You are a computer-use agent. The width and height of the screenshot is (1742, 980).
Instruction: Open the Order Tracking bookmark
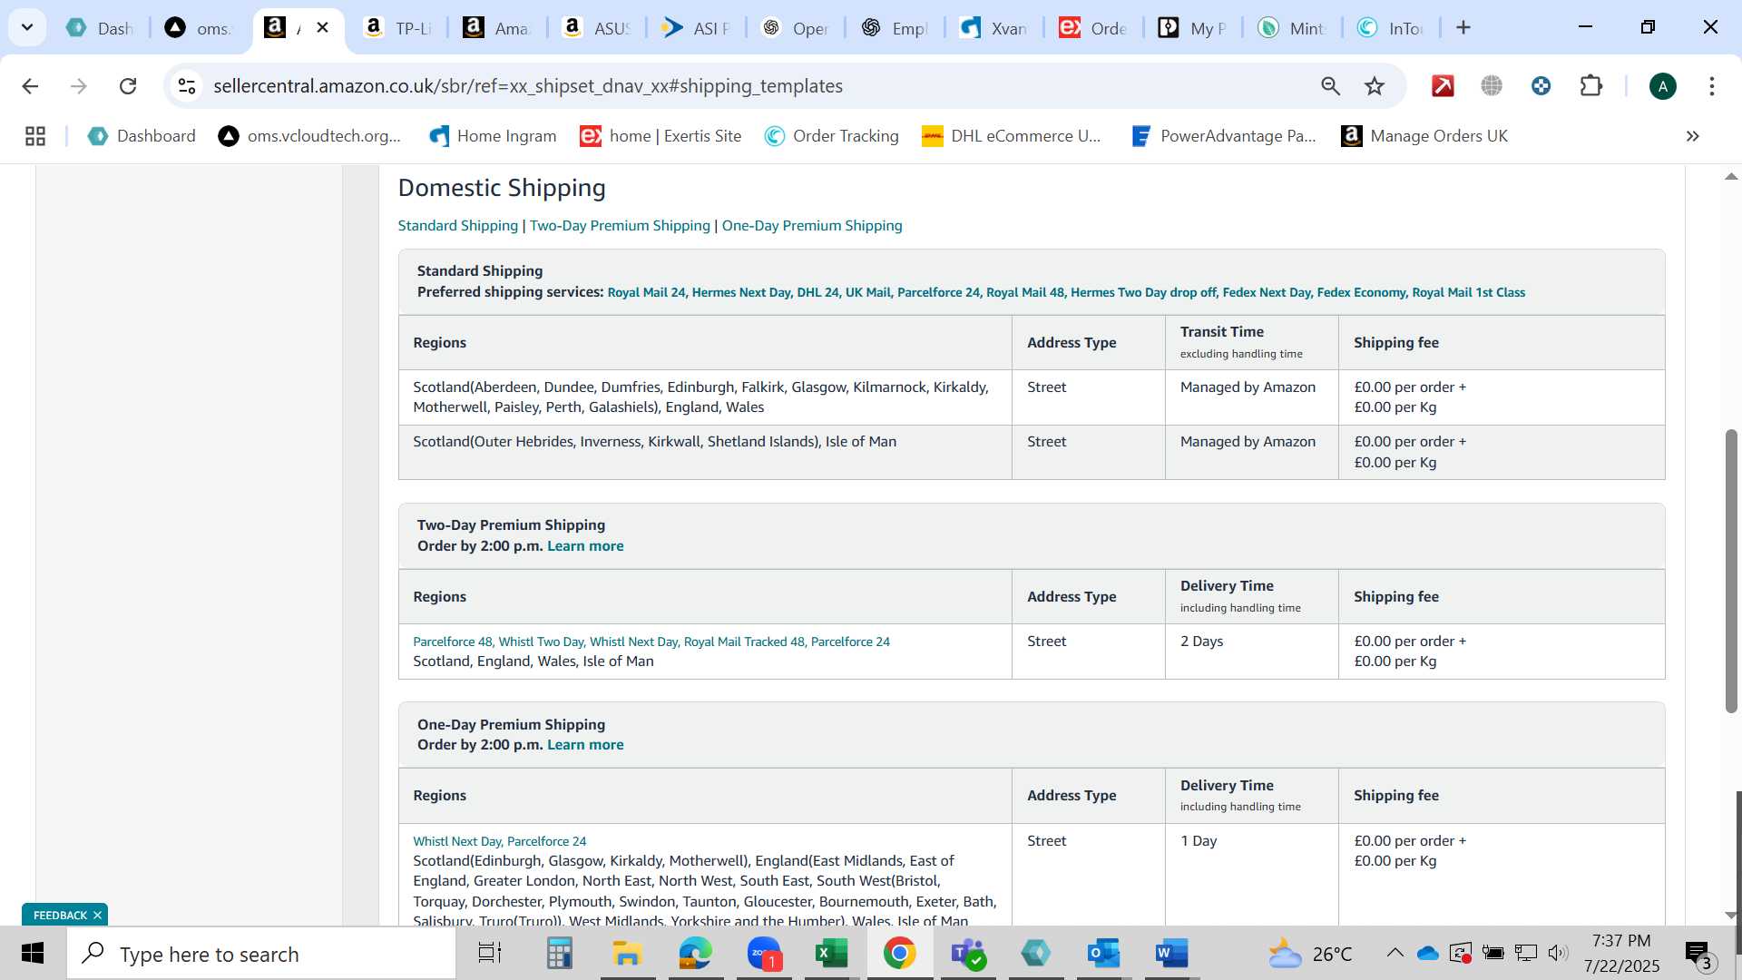pyautogui.click(x=832, y=136)
